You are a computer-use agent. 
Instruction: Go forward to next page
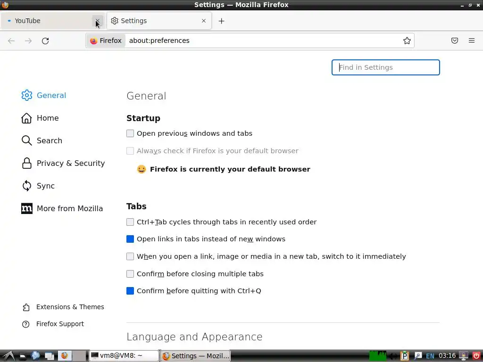coord(28,41)
